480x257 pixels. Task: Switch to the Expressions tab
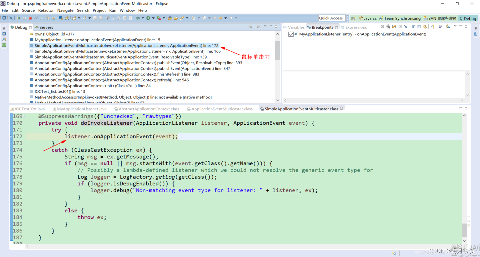[354, 27]
